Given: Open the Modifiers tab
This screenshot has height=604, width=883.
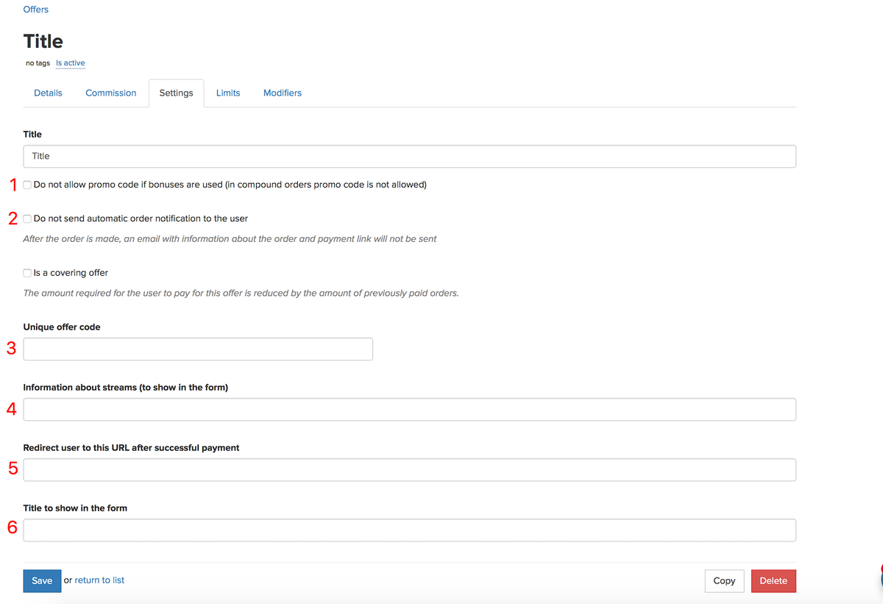Looking at the screenshot, I should (283, 93).
